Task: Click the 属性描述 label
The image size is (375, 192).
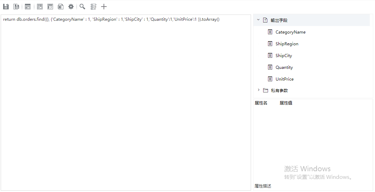Action: click(x=263, y=186)
